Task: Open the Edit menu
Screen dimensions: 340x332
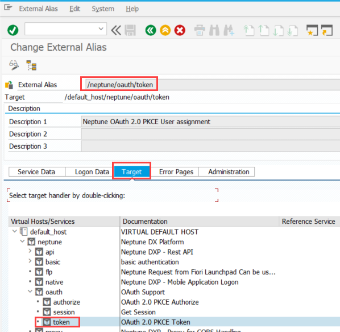Action: pyautogui.click(x=75, y=9)
